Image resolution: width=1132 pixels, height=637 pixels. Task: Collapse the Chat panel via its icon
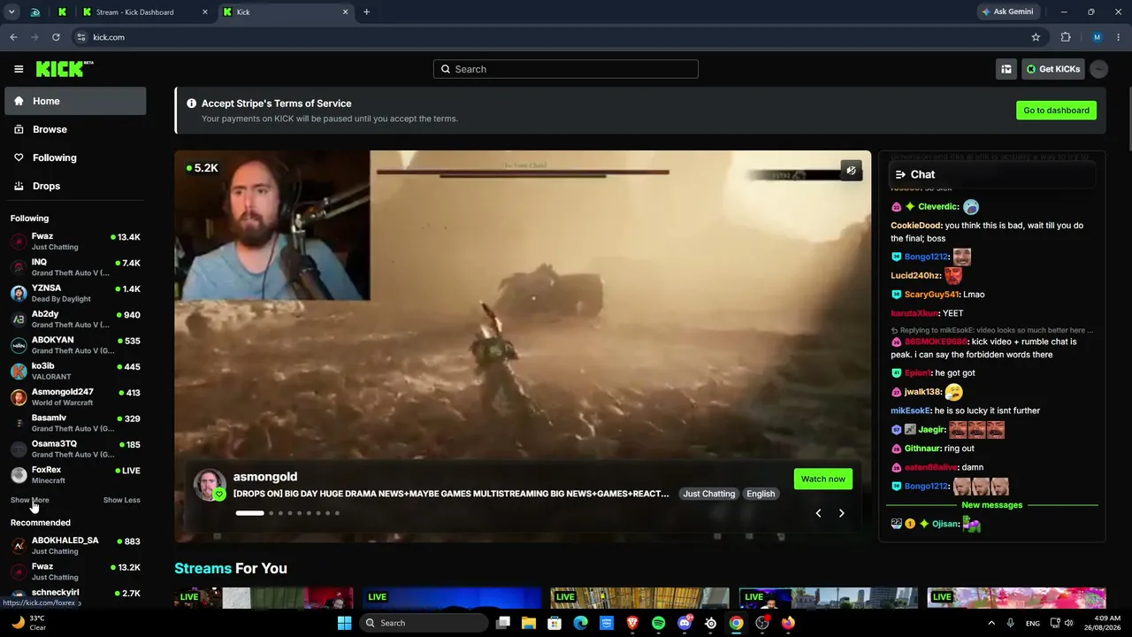(900, 174)
